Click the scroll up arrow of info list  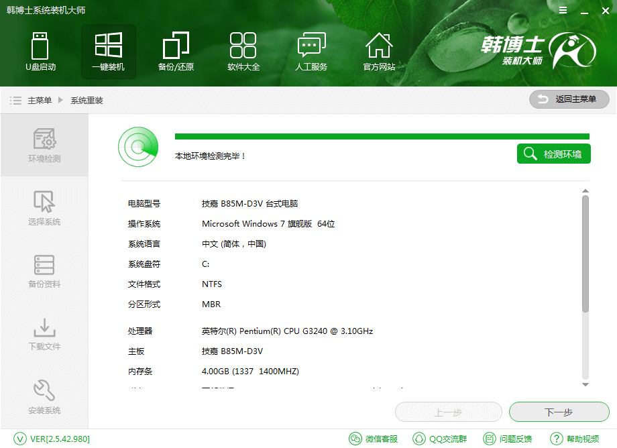point(585,190)
